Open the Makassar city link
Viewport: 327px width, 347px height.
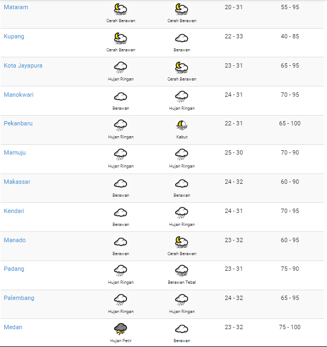(17, 182)
